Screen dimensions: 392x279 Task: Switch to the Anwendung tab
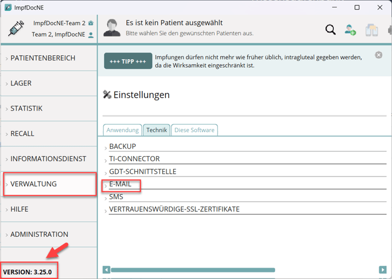click(122, 130)
